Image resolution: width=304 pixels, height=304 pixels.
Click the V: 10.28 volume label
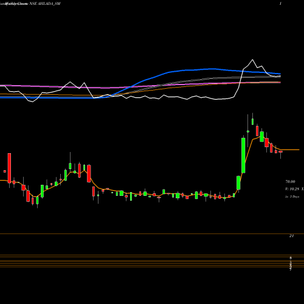292,189
